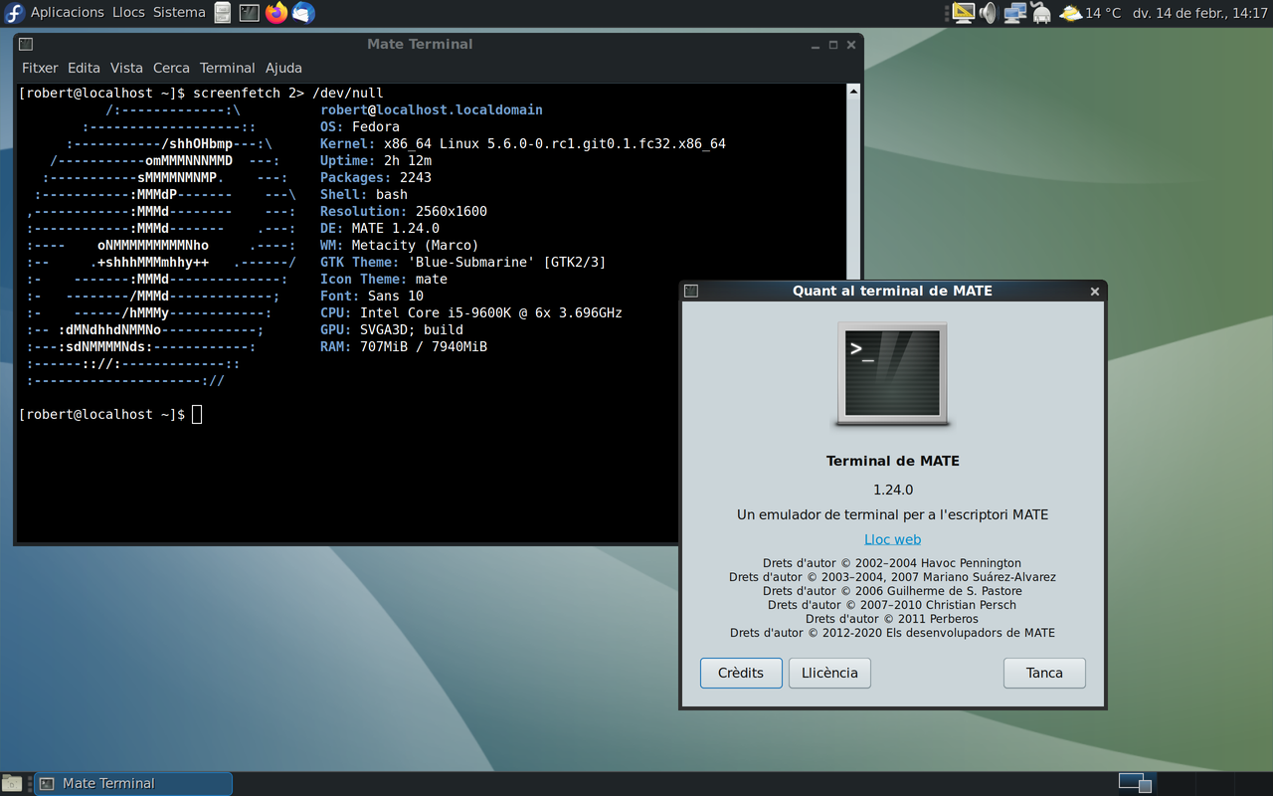Open the Ajuda menu in Mate Terminal

283,68
